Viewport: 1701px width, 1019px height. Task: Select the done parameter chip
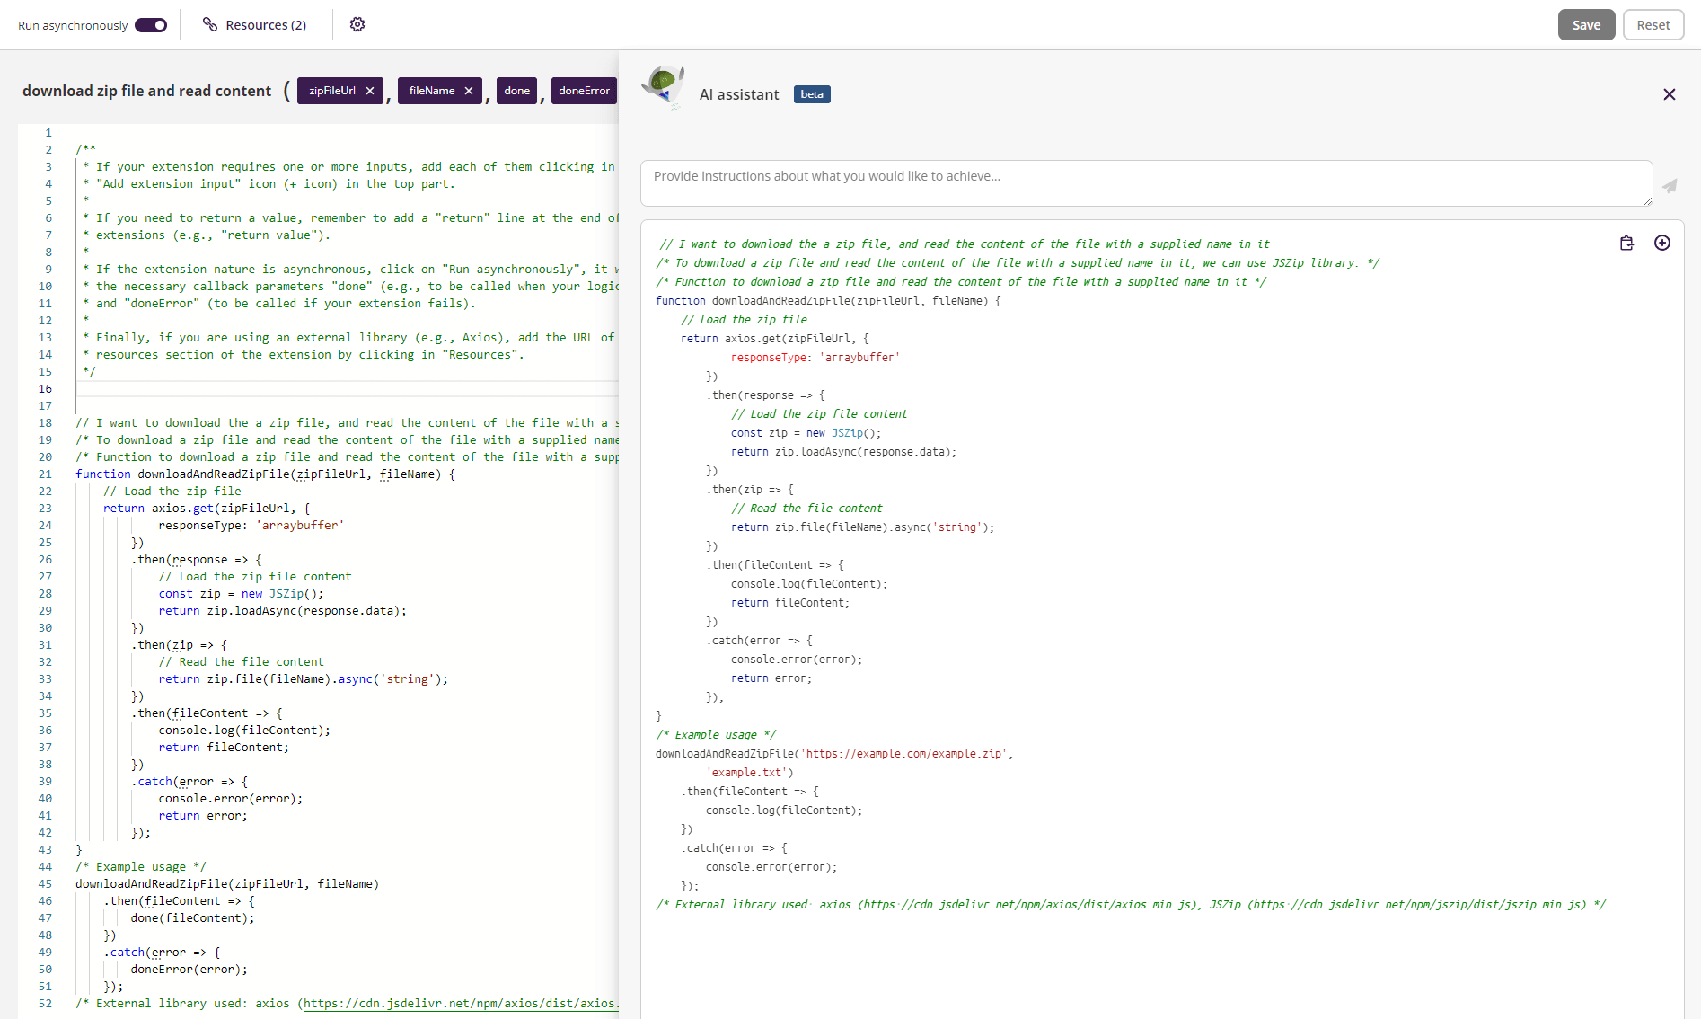[x=516, y=90]
